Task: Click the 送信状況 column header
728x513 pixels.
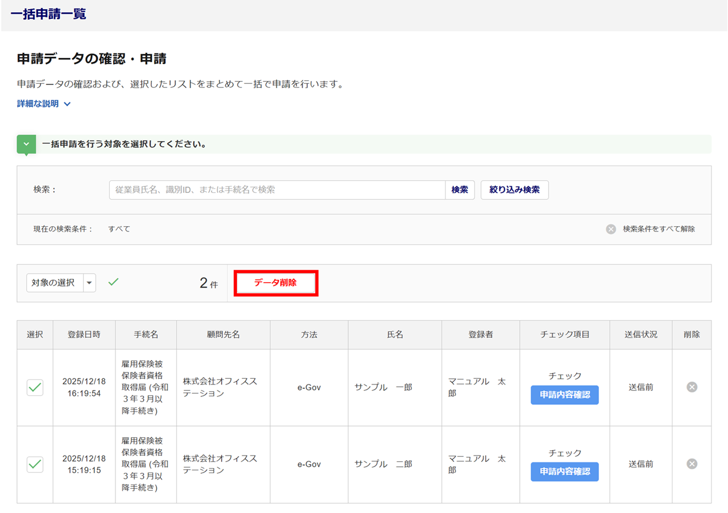Action: [640, 334]
